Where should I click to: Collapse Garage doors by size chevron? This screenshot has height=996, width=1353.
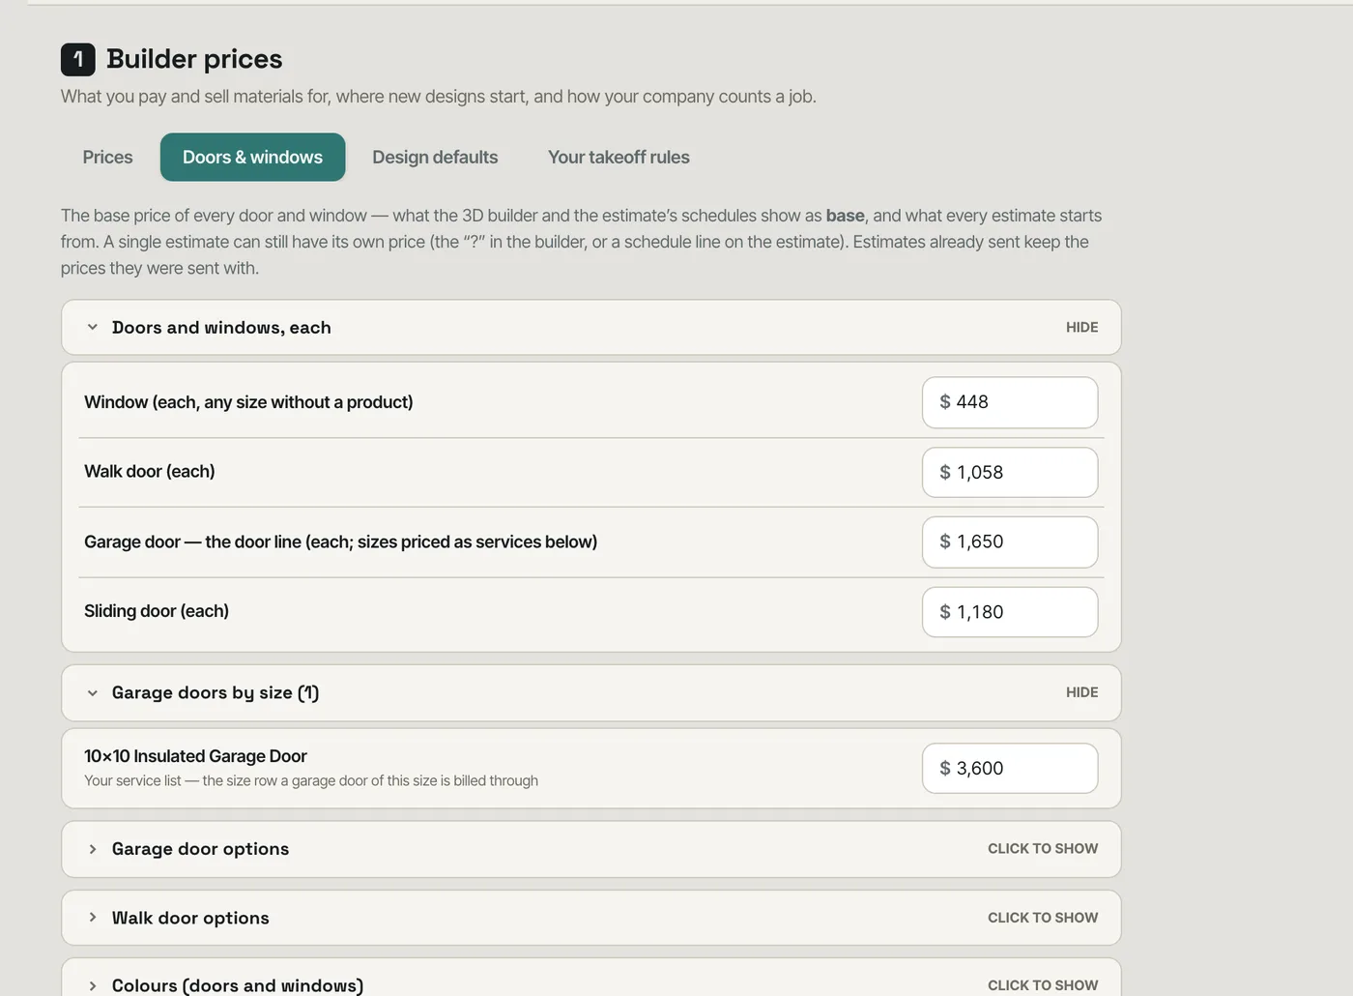(x=92, y=693)
